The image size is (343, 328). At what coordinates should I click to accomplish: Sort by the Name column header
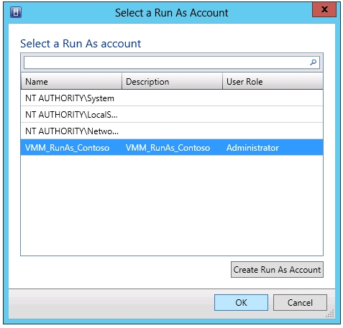pyautogui.click(x=71, y=82)
